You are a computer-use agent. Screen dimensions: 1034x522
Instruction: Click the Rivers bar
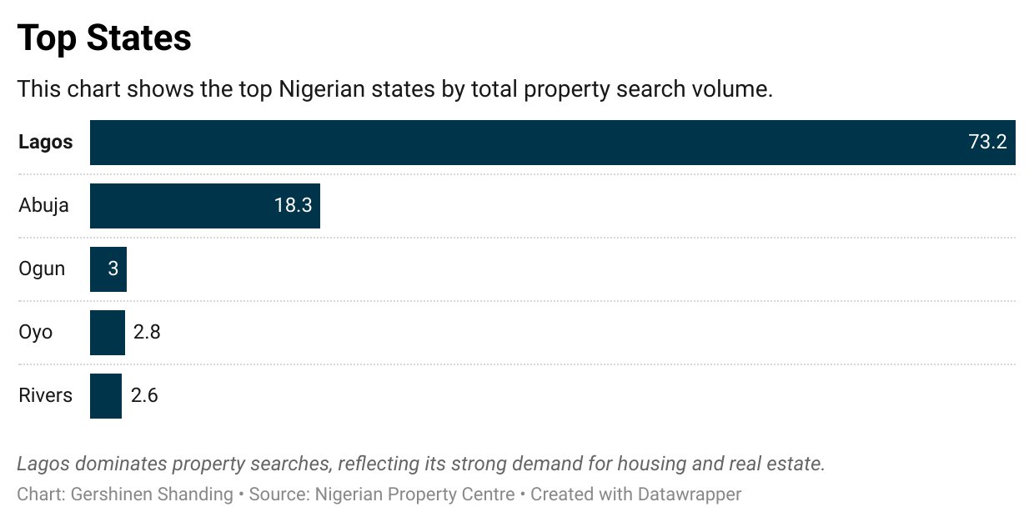coord(106,395)
